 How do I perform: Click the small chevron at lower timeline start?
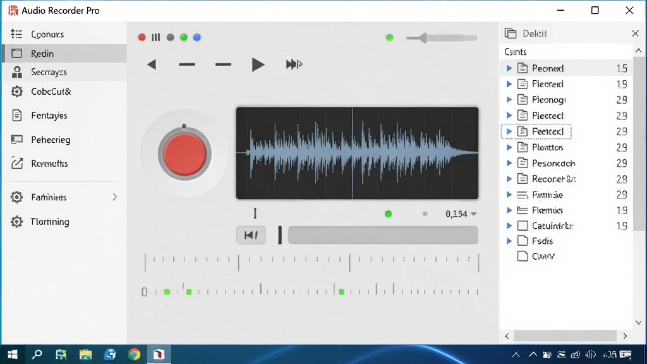pyautogui.click(x=155, y=292)
